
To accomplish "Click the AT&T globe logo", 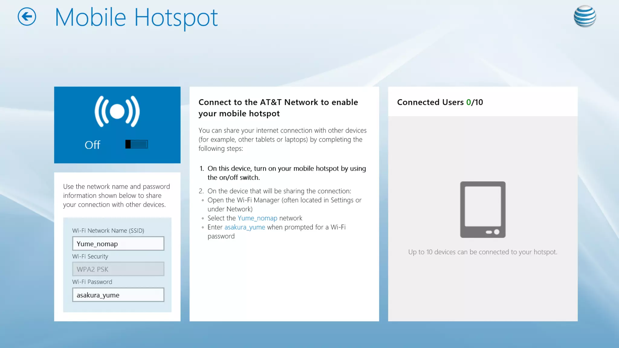I will (x=585, y=16).
